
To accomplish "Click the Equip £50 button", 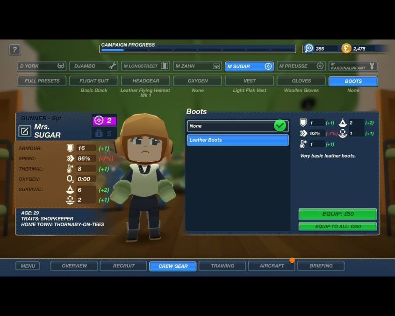I will pos(338,214).
